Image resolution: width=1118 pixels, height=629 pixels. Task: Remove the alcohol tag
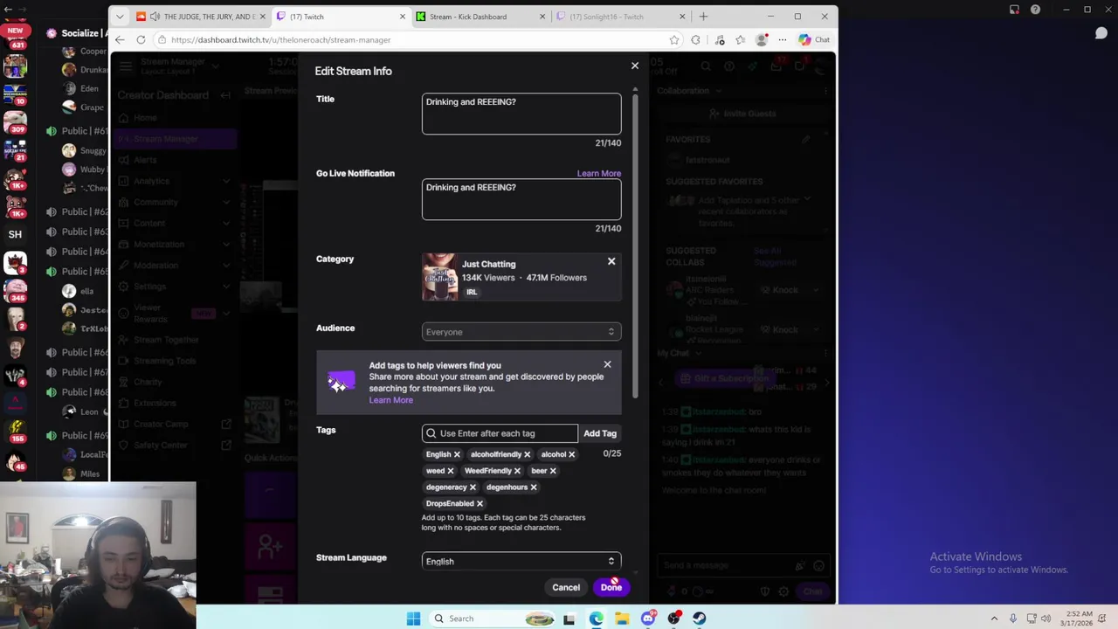572,454
